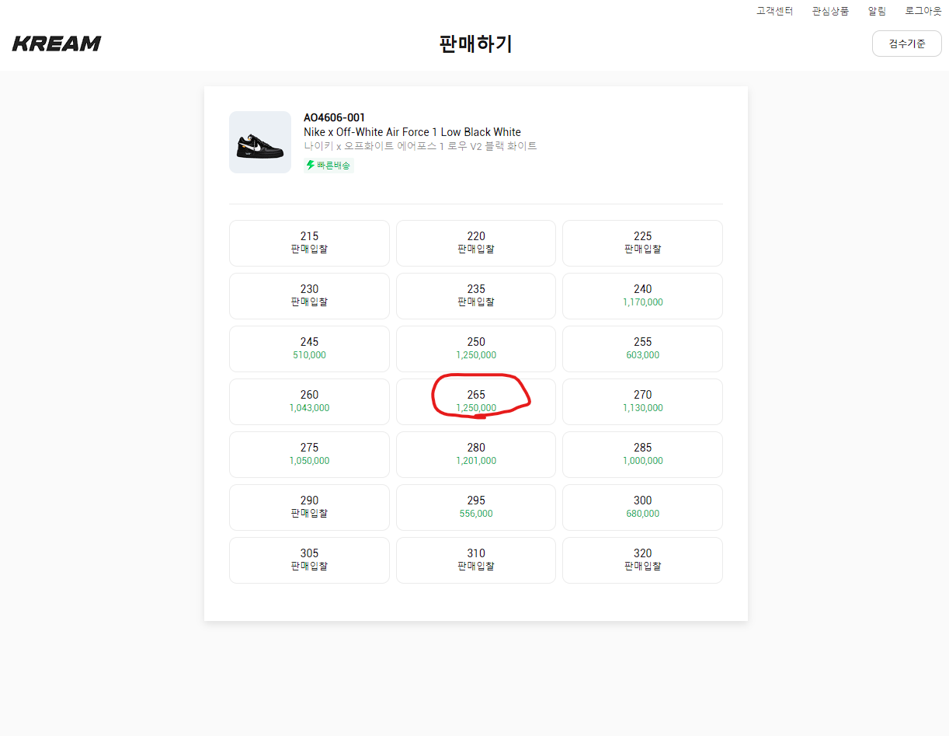This screenshot has width=949, height=736.
Task: Click the 판매하기 page heading
Action: pos(475,44)
